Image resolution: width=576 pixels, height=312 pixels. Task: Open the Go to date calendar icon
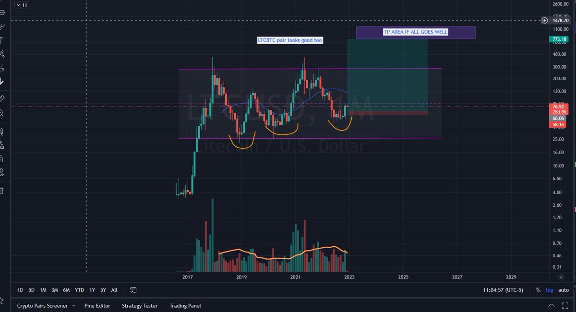(x=133, y=290)
